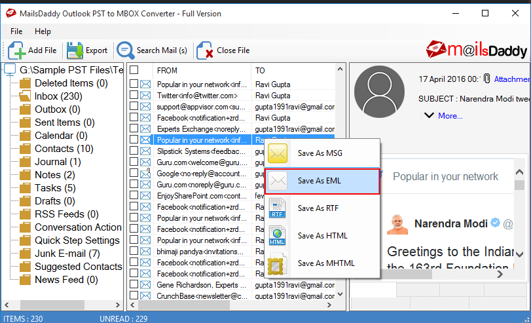Click preview pane scroll-right arrow
Screen dimensions: 531x323
coord(500,275)
